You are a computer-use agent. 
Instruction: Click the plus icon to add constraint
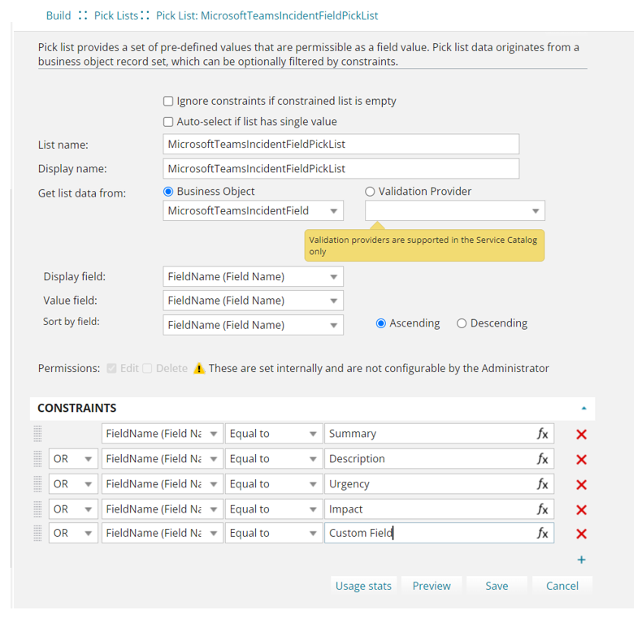pyautogui.click(x=581, y=560)
